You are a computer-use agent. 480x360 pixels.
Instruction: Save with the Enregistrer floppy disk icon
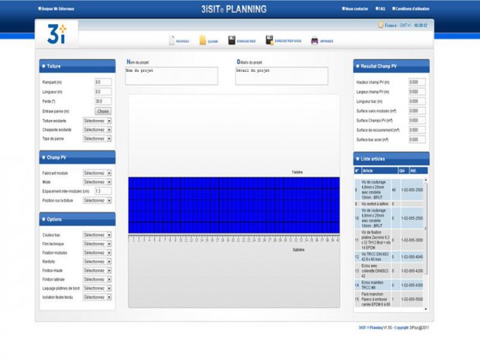[231, 40]
